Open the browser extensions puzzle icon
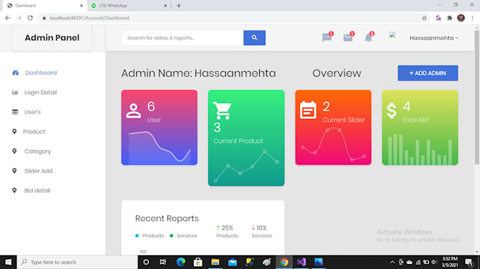 coord(450,18)
